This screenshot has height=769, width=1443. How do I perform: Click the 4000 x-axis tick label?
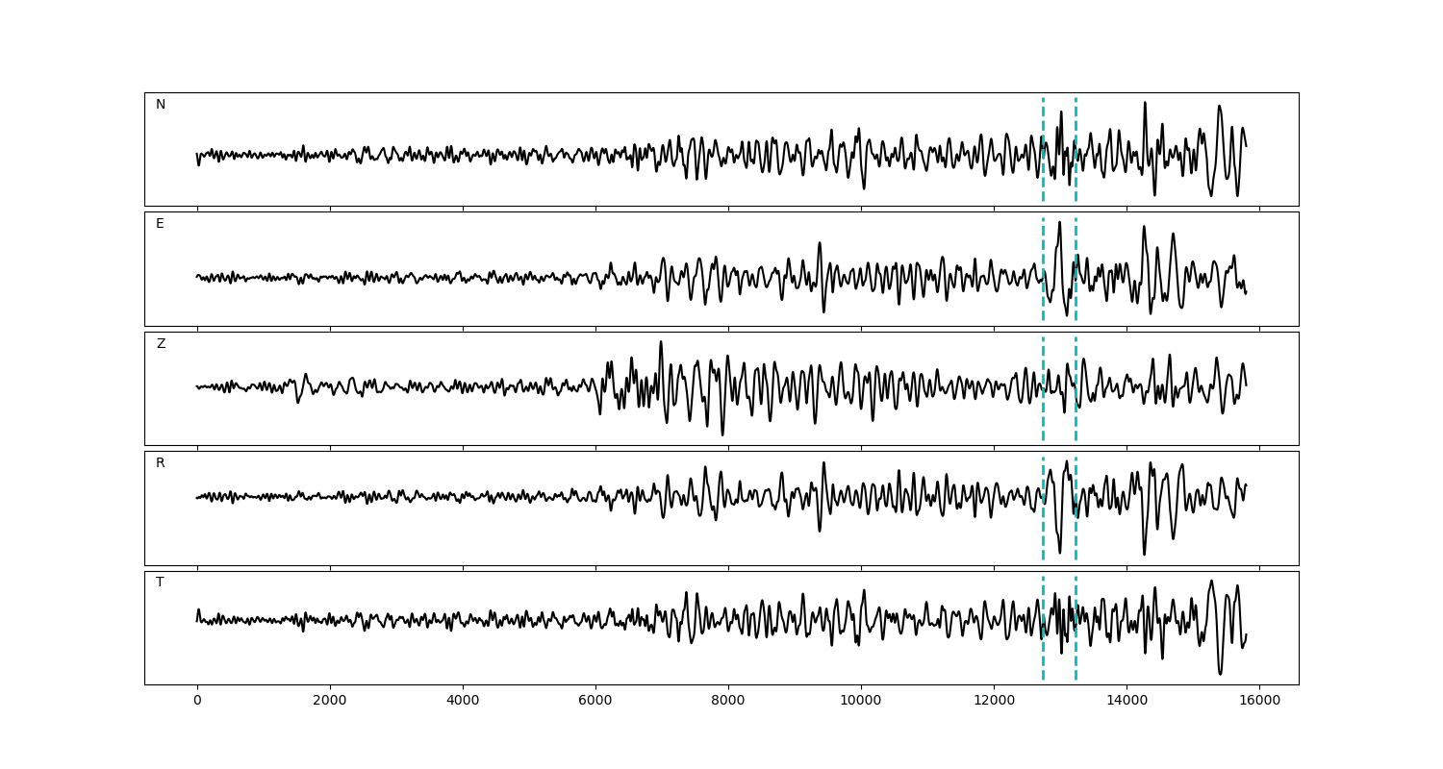[x=463, y=702]
